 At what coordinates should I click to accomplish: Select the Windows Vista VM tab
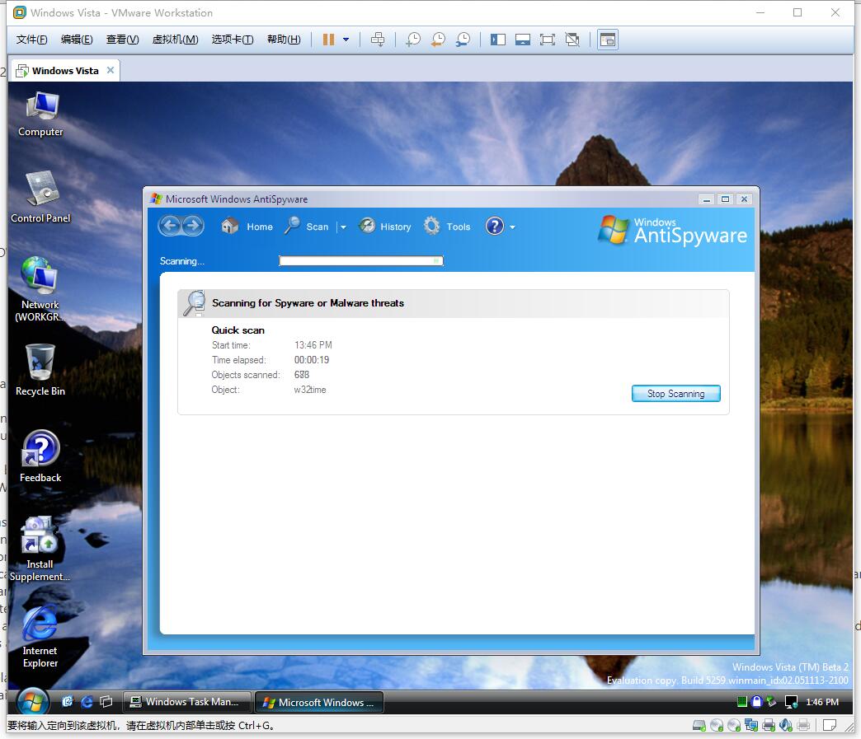[65, 71]
